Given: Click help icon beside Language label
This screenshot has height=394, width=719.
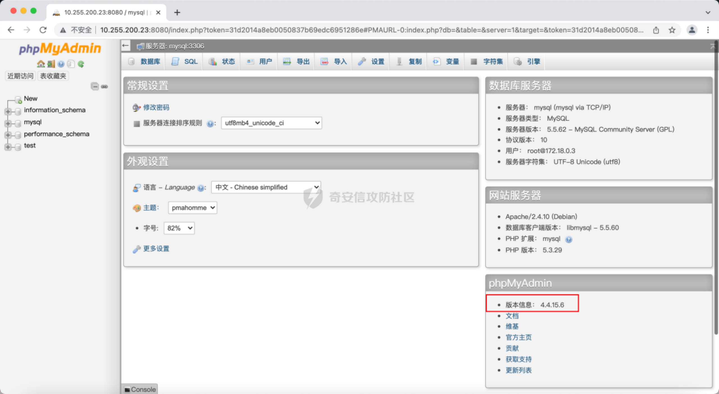Looking at the screenshot, I should tap(201, 188).
